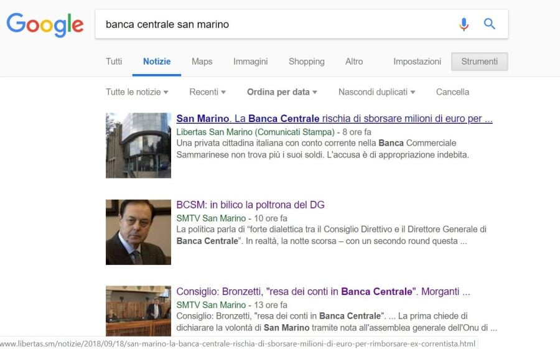
Task: Click the '8 ore fa' timestamp
Action: [357, 132]
